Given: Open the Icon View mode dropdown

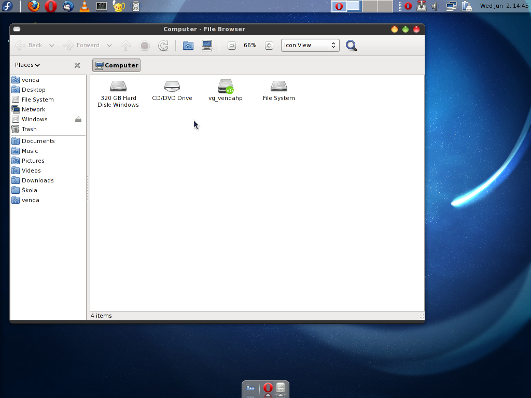Looking at the screenshot, I should [x=310, y=46].
